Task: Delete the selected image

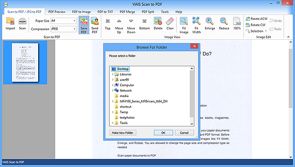Action: click(158, 23)
